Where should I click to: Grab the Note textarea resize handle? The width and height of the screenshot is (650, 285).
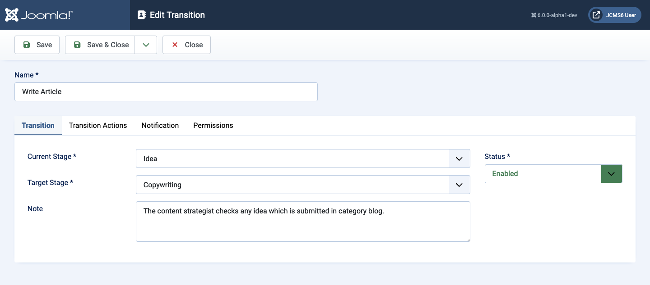(468, 239)
